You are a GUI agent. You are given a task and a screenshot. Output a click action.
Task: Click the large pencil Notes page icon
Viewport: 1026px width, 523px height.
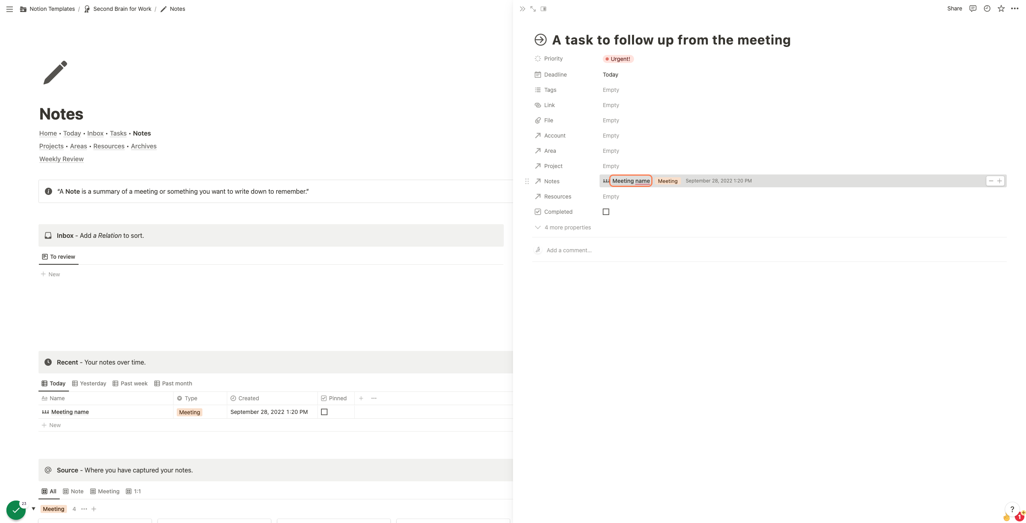(55, 73)
